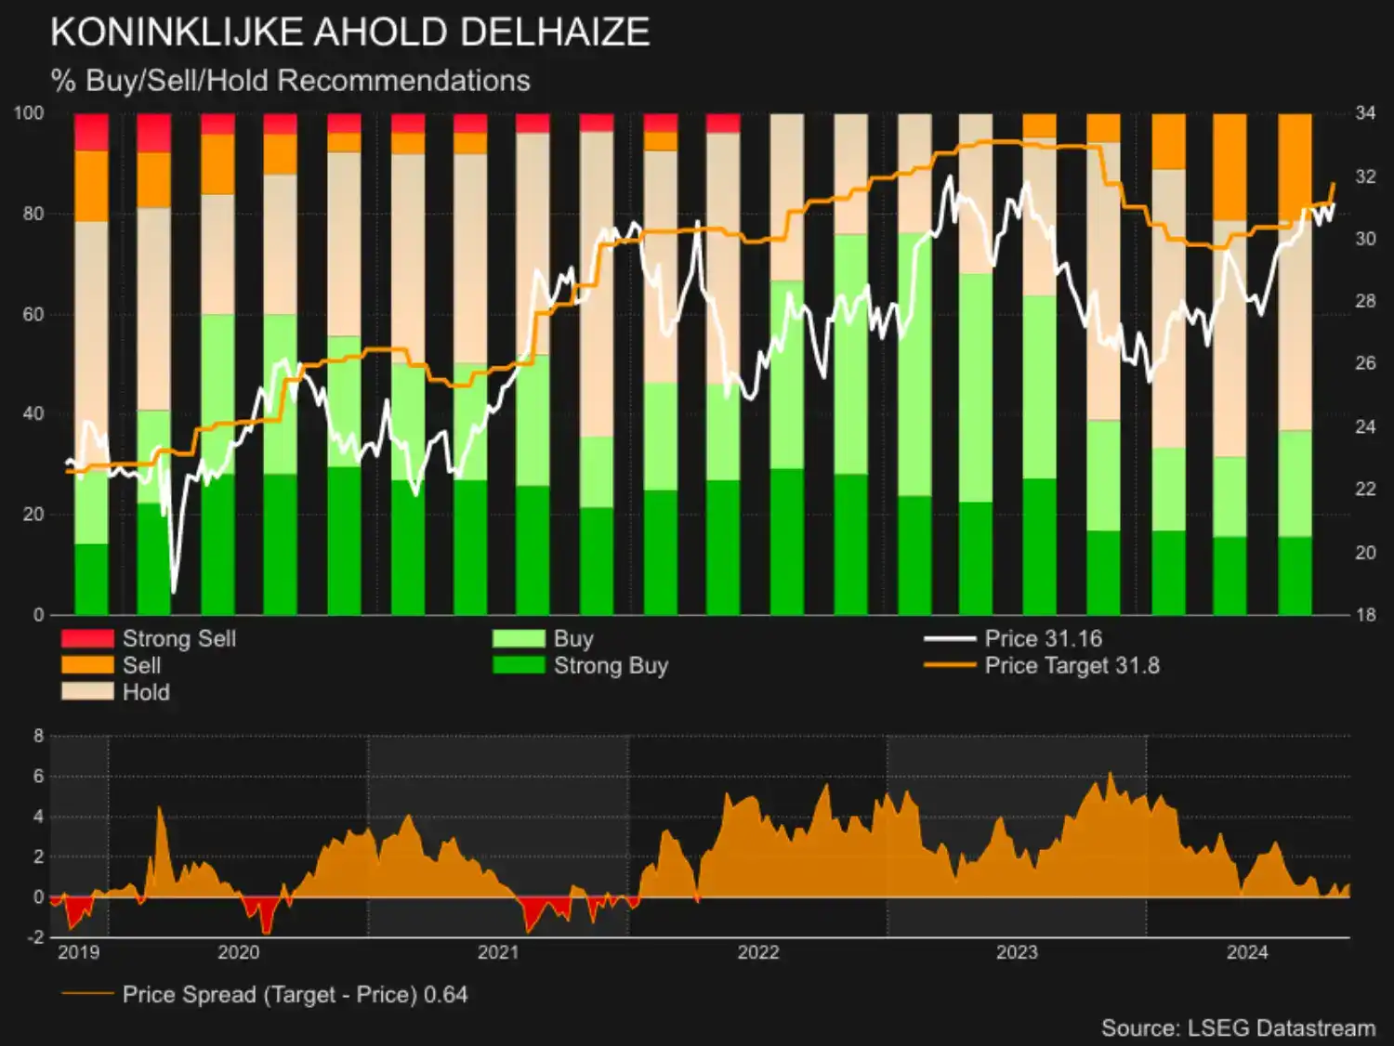The image size is (1394, 1046).
Task: Click the 22 tick on the price axis
Action: [x=1365, y=489]
